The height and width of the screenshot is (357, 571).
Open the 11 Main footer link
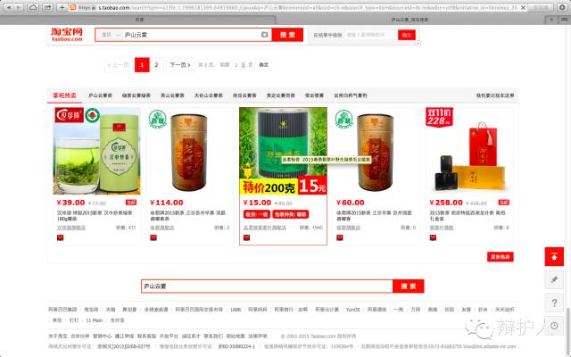[95, 320]
